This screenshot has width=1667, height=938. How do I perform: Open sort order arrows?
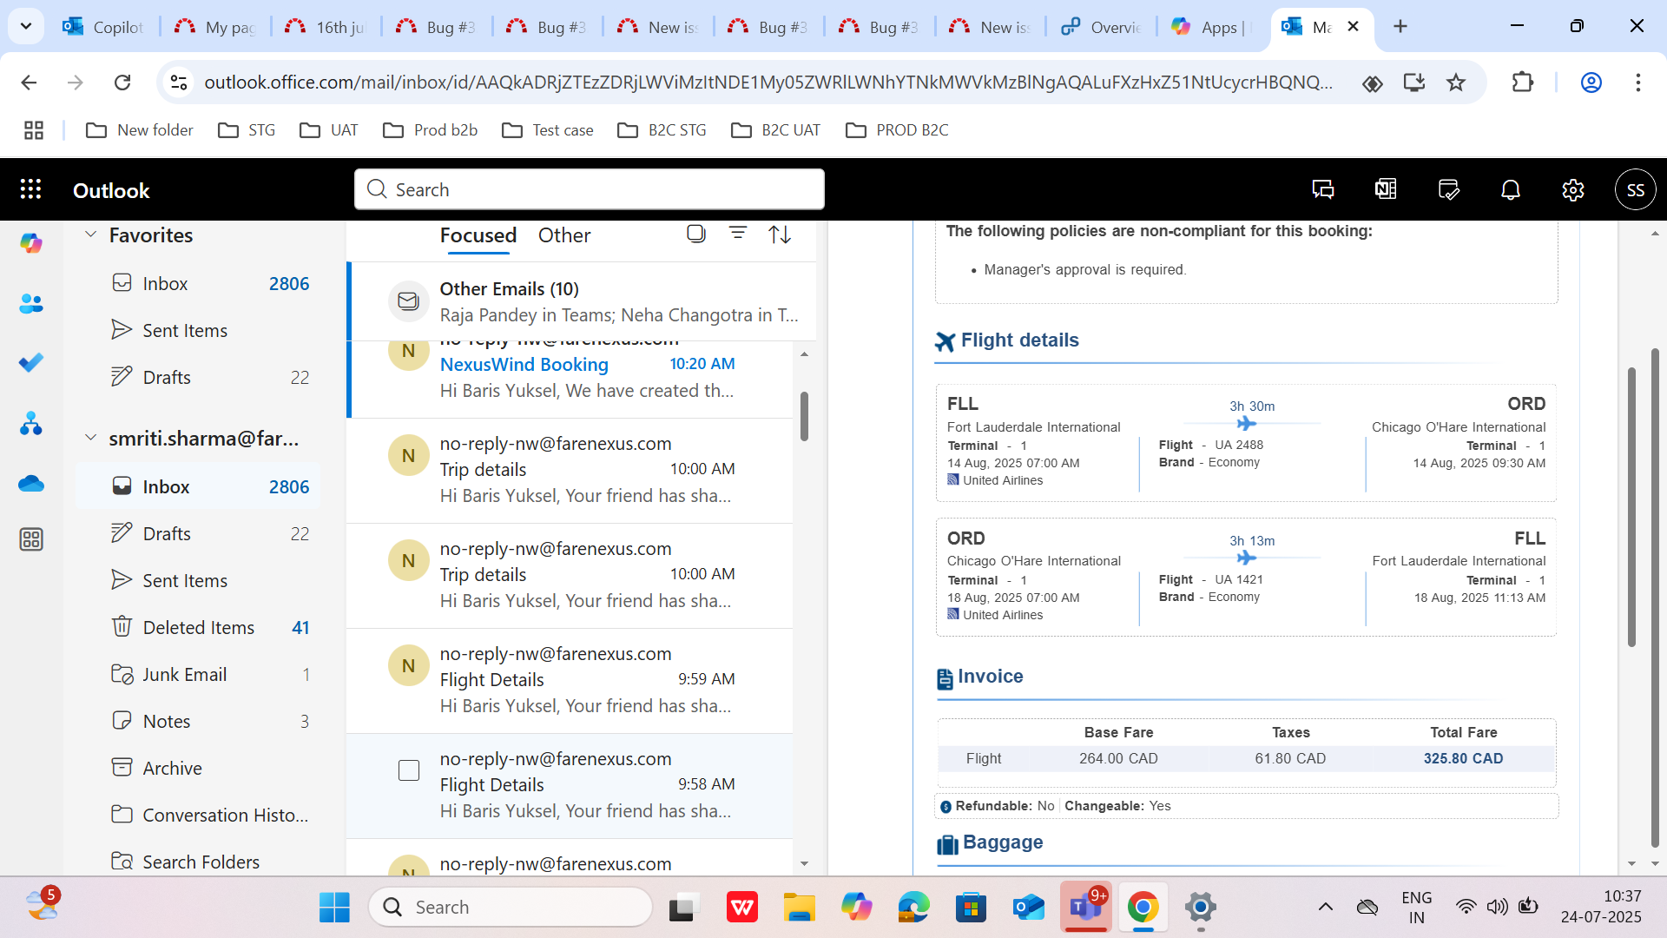780,234
